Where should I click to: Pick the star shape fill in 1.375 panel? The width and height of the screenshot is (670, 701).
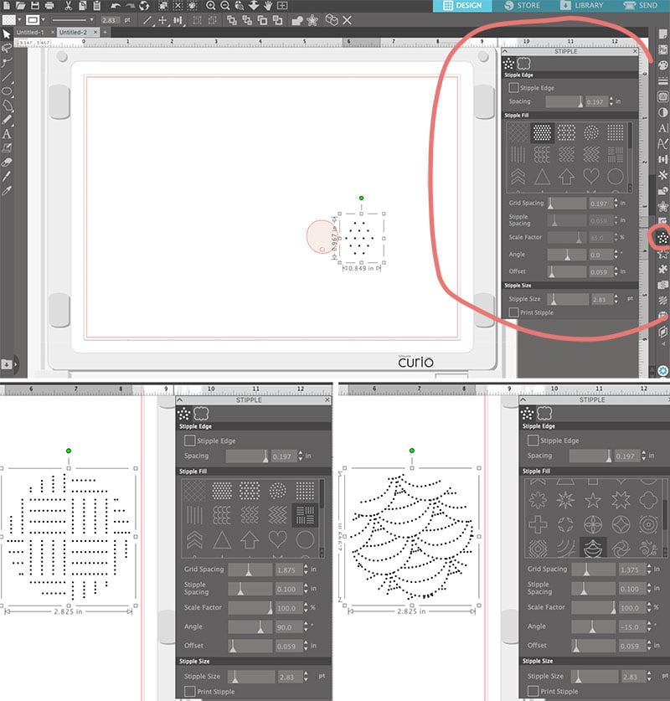[593, 500]
